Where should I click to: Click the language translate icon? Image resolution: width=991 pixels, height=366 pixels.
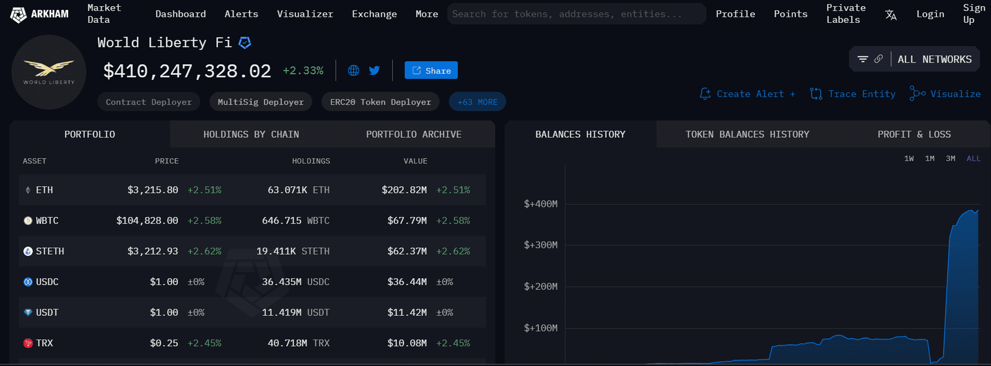pyautogui.click(x=891, y=14)
